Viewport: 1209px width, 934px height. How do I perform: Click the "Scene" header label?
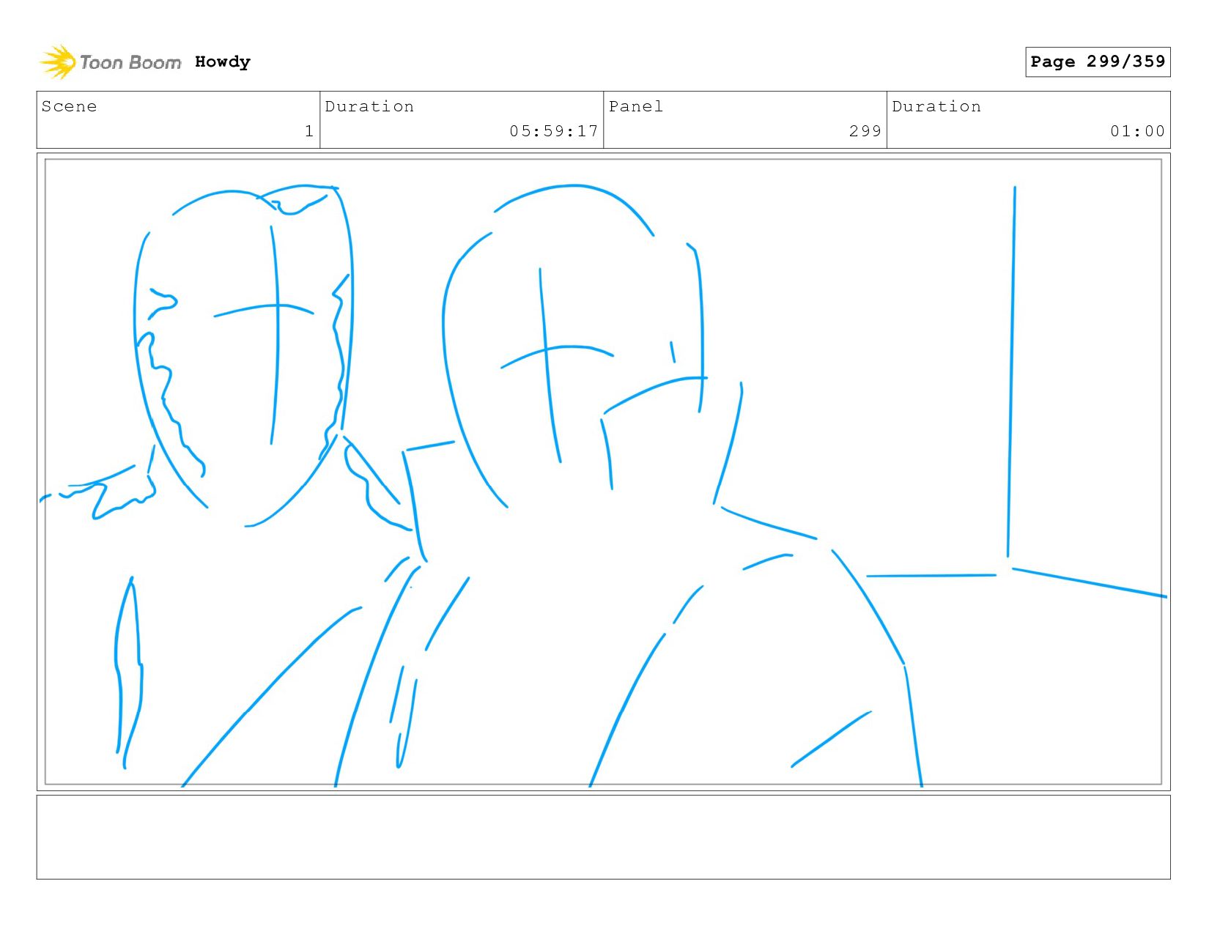click(70, 106)
